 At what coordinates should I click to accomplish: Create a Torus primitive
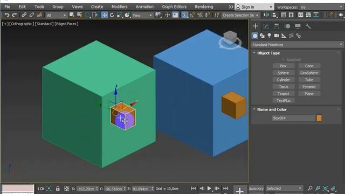[284, 87]
